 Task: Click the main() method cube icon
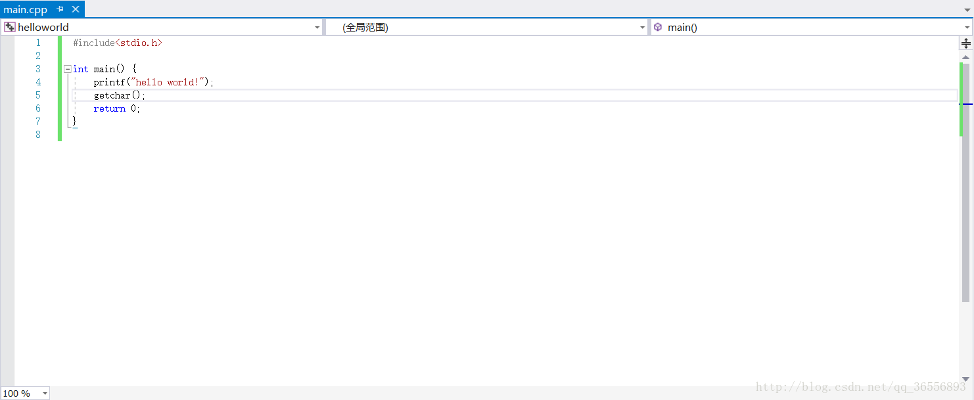click(x=658, y=27)
